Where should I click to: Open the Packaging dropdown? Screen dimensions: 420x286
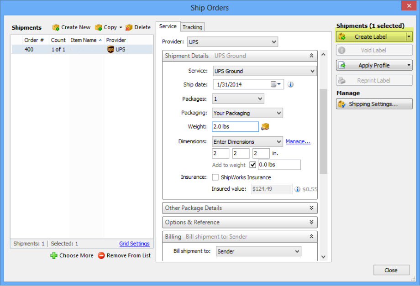(247, 113)
